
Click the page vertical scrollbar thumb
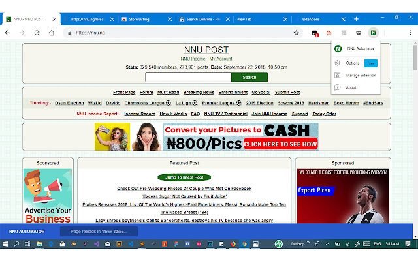(x=415, y=57)
